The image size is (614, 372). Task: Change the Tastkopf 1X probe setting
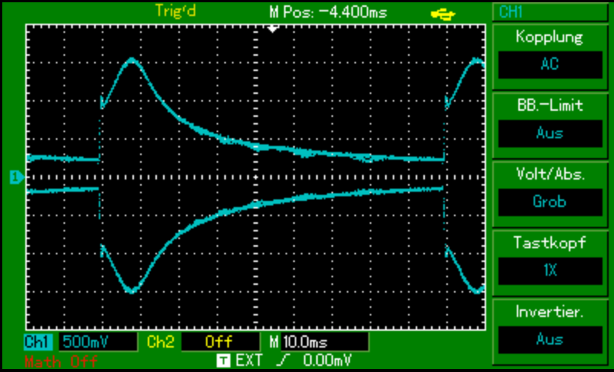coord(549,270)
